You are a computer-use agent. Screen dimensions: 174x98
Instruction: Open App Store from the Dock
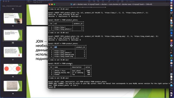coord(172,10)
